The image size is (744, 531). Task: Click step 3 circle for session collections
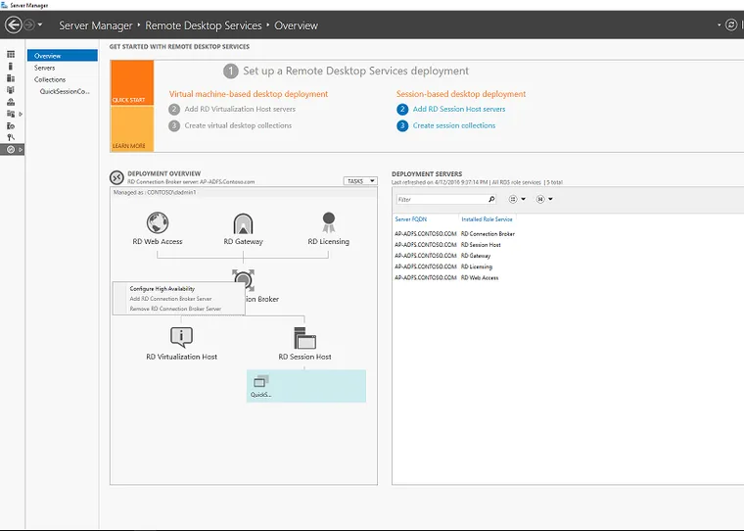pos(402,125)
